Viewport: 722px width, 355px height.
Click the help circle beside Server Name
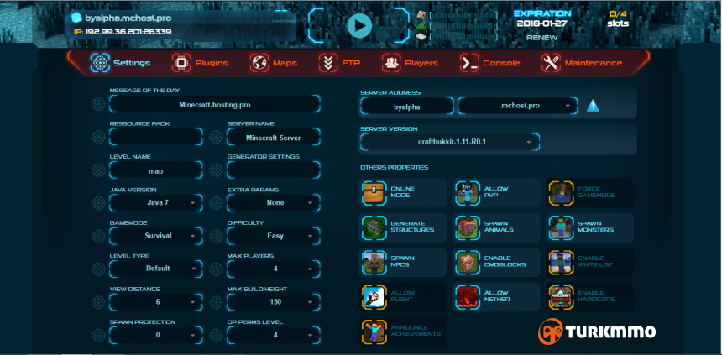click(x=217, y=137)
